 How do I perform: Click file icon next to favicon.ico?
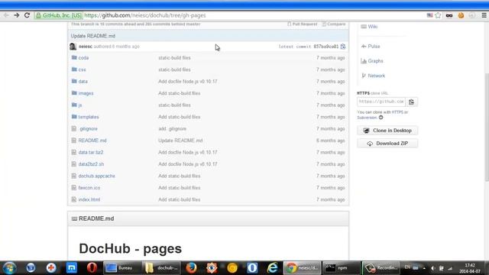74,188
